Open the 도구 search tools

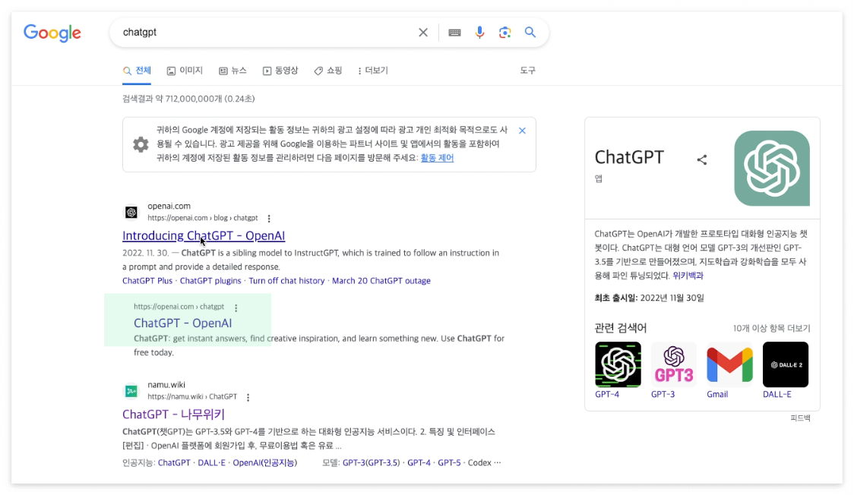[528, 71]
